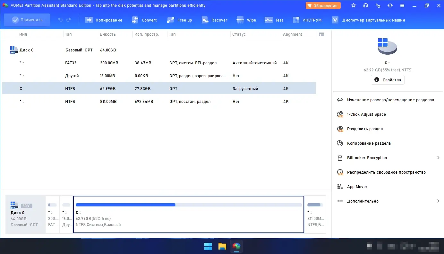Image resolution: width=444 pixels, height=254 pixels.
Task: Choose Разделить раздел option
Action: coord(365,129)
